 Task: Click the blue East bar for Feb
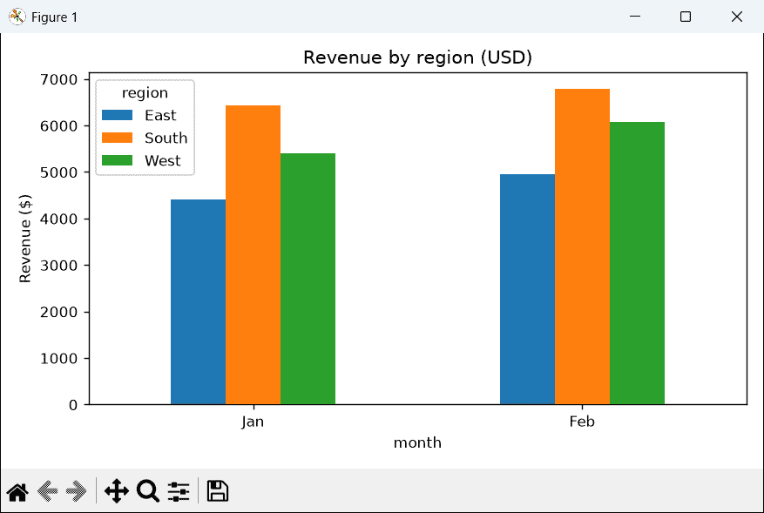click(528, 289)
